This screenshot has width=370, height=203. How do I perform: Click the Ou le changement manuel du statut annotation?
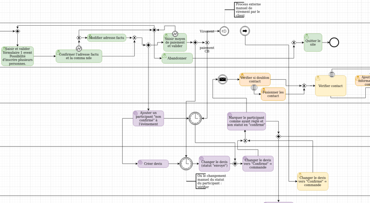[211, 181]
